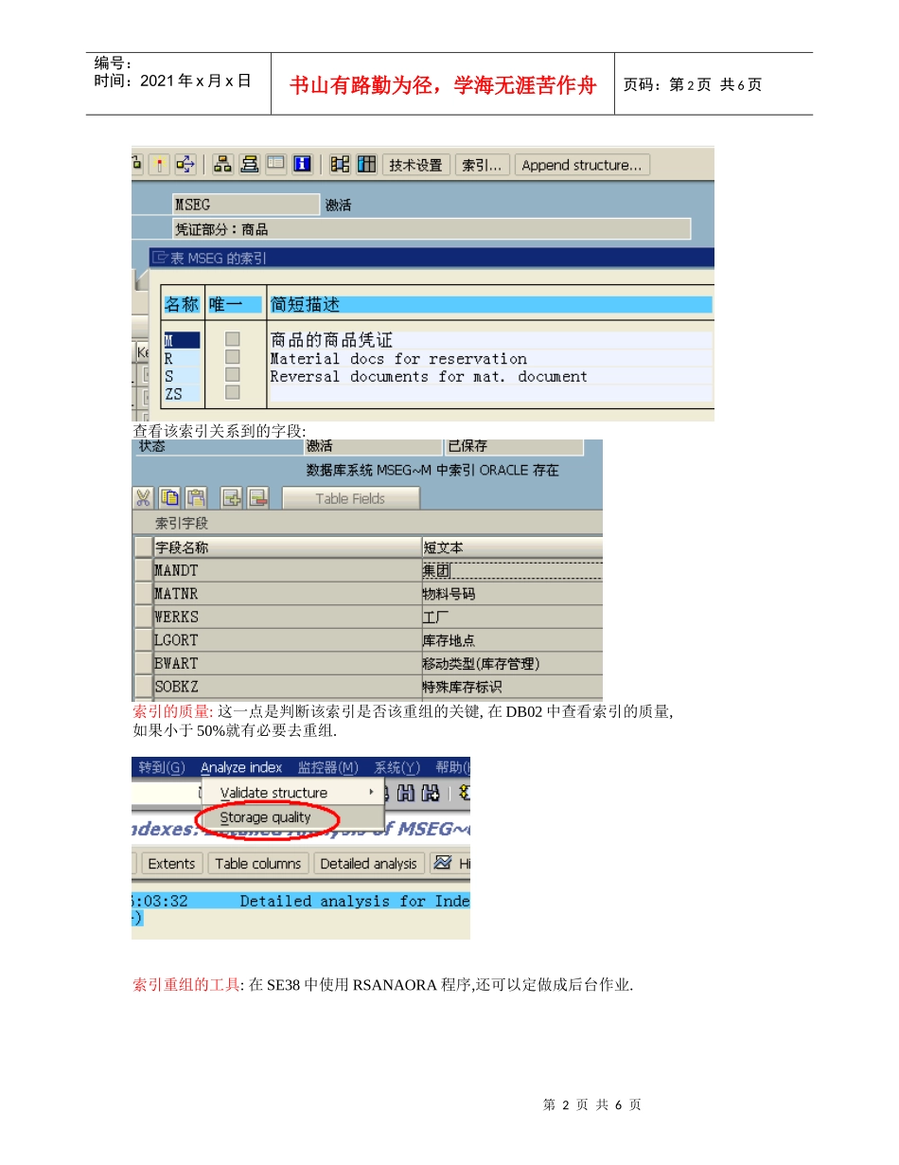Click field name LGORT cell
899x1165 pixels.
pos(287,640)
